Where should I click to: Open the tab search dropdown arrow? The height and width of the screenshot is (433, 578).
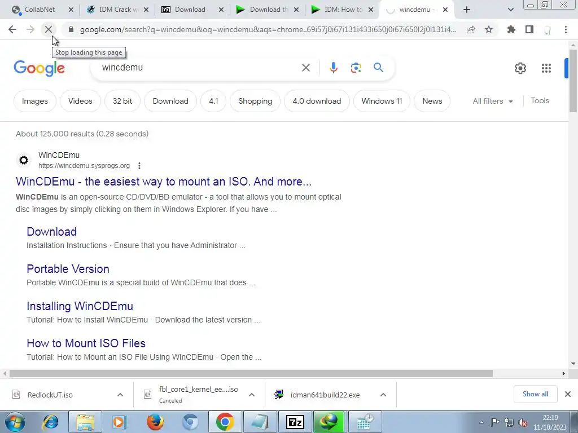point(510,10)
